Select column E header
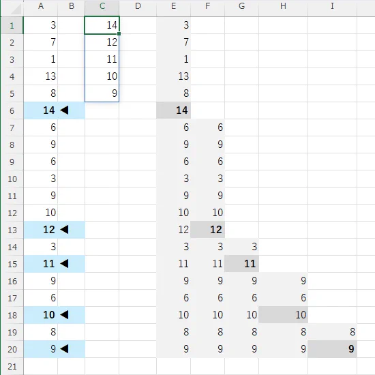Image resolution: width=375 pixels, height=375 pixels. (x=174, y=6)
